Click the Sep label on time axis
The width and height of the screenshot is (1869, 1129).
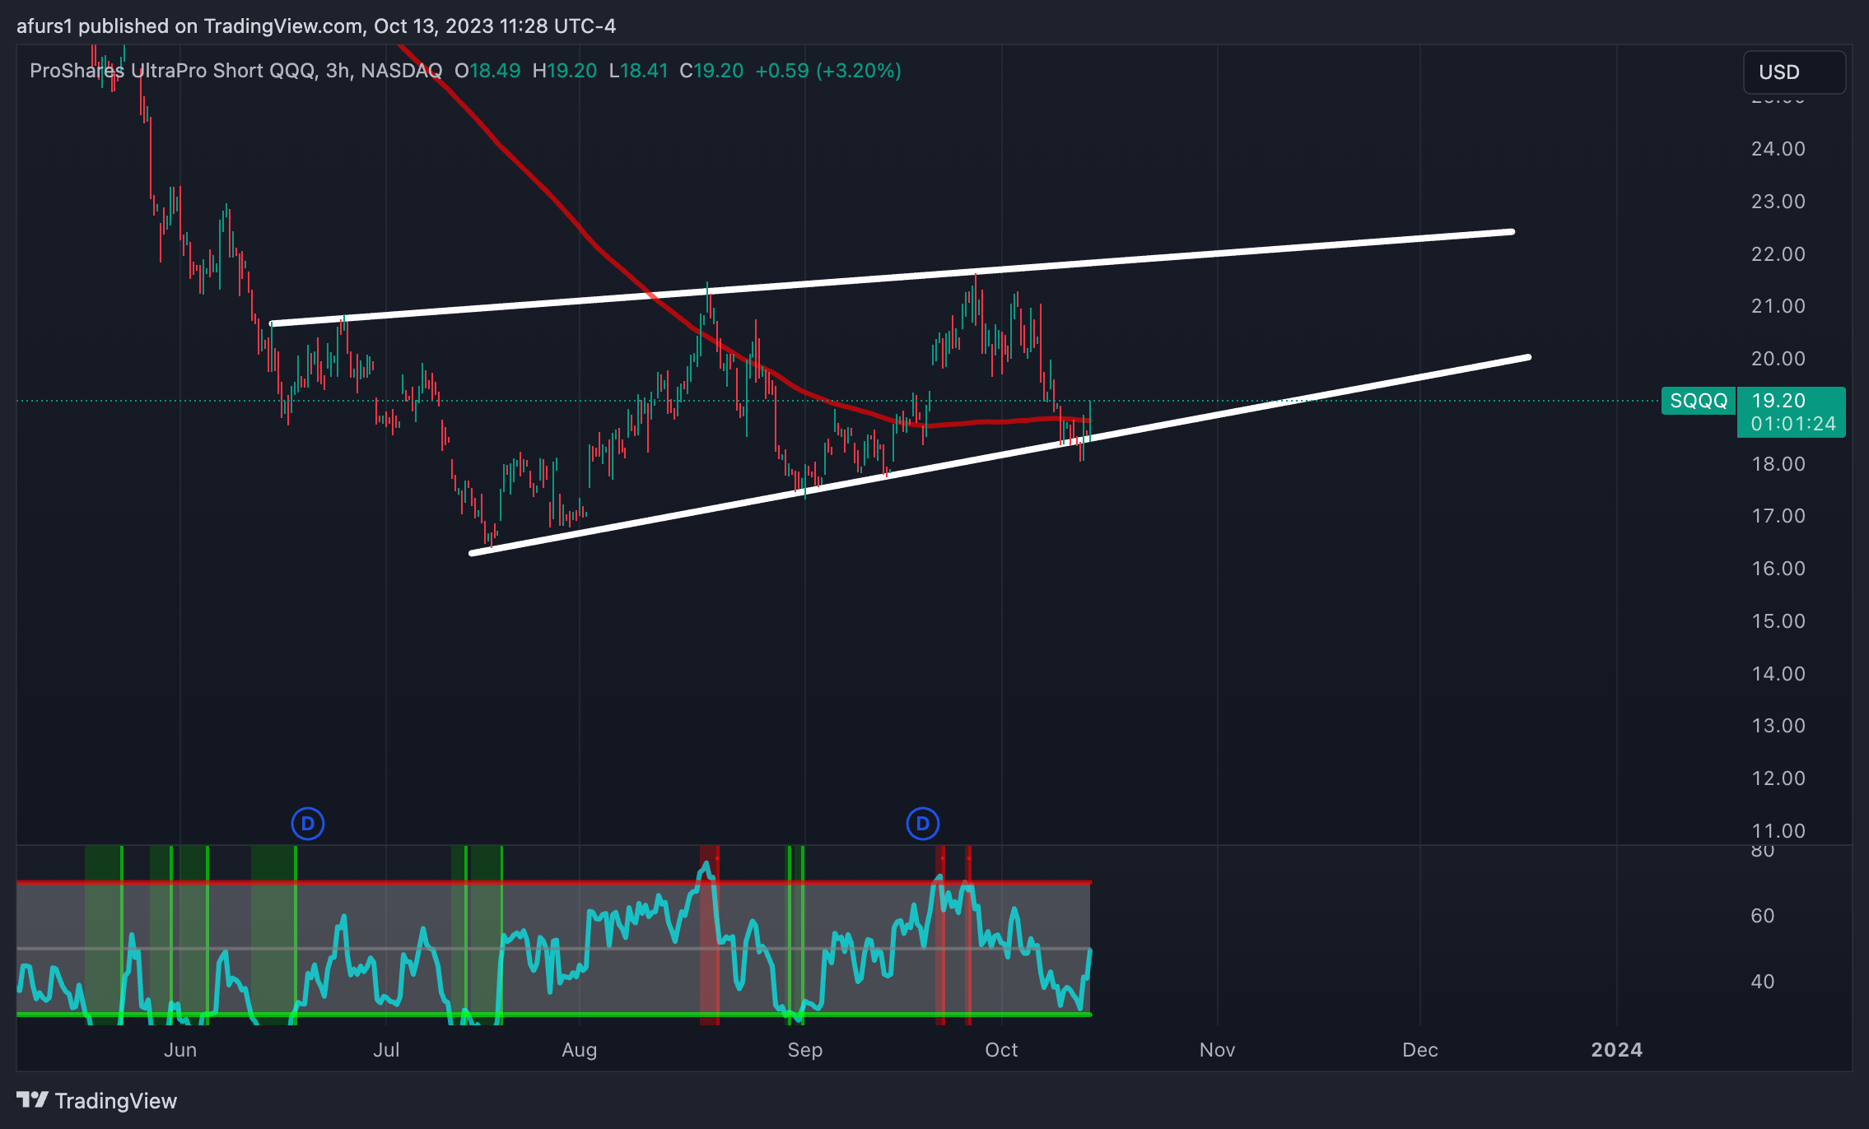coord(805,1050)
